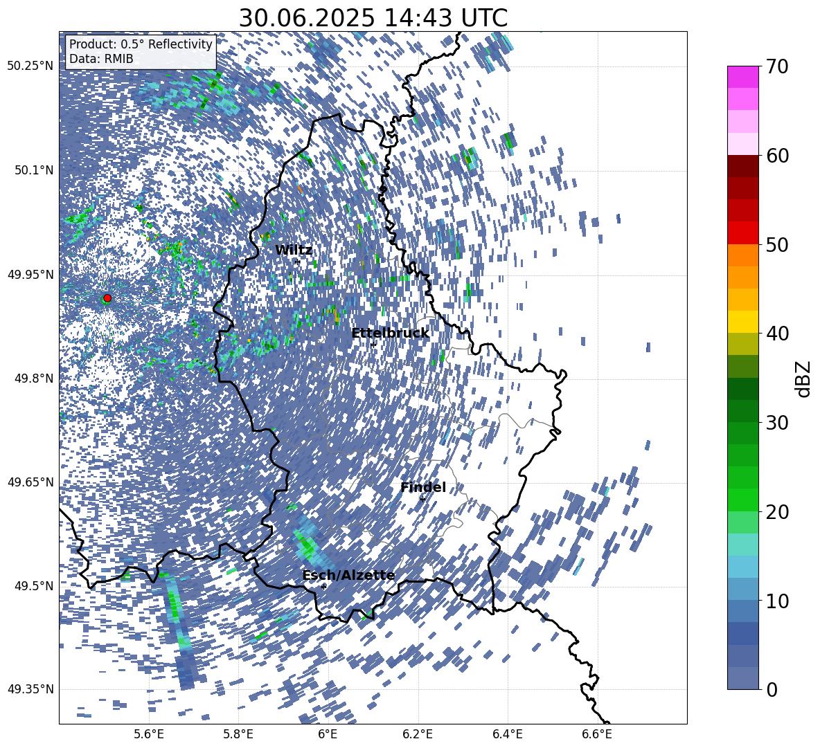This screenshot has height=748, width=820.
Task: Click the colorbar tick label 50
Action: pyautogui.click(x=776, y=244)
